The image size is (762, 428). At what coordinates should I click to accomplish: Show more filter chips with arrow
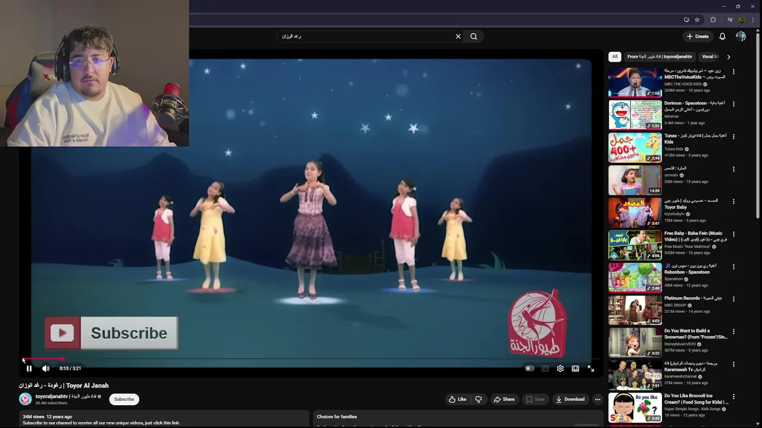[x=728, y=56]
